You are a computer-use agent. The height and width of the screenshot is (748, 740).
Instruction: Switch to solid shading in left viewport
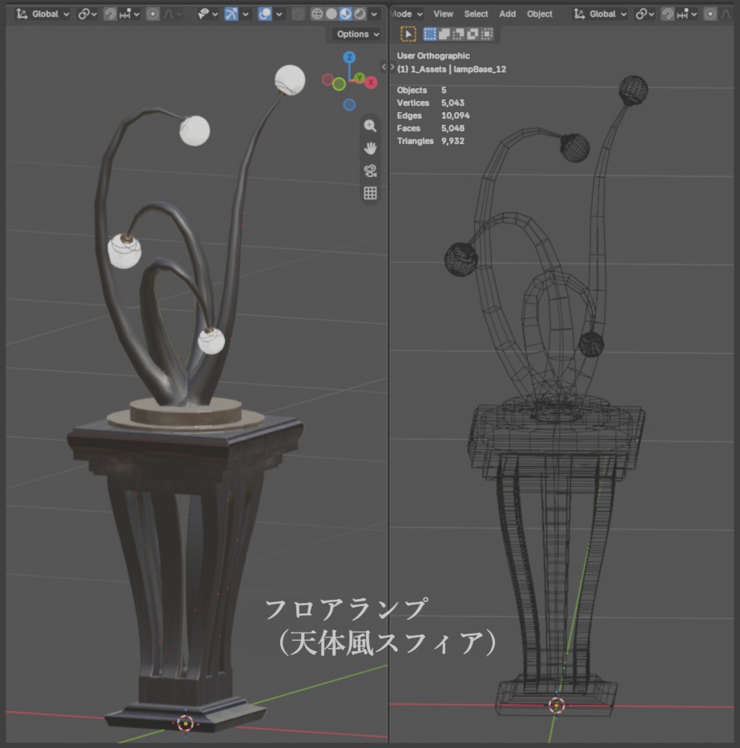pyautogui.click(x=331, y=14)
